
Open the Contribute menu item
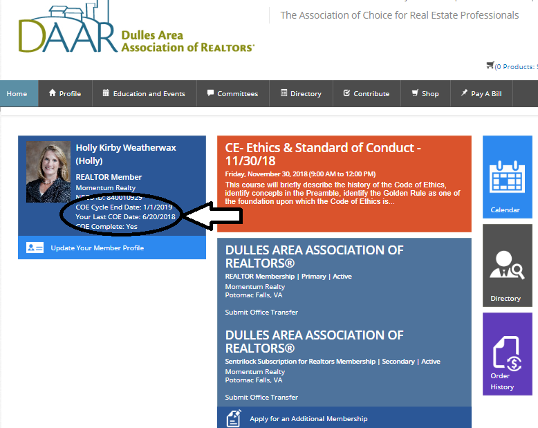pos(367,93)
